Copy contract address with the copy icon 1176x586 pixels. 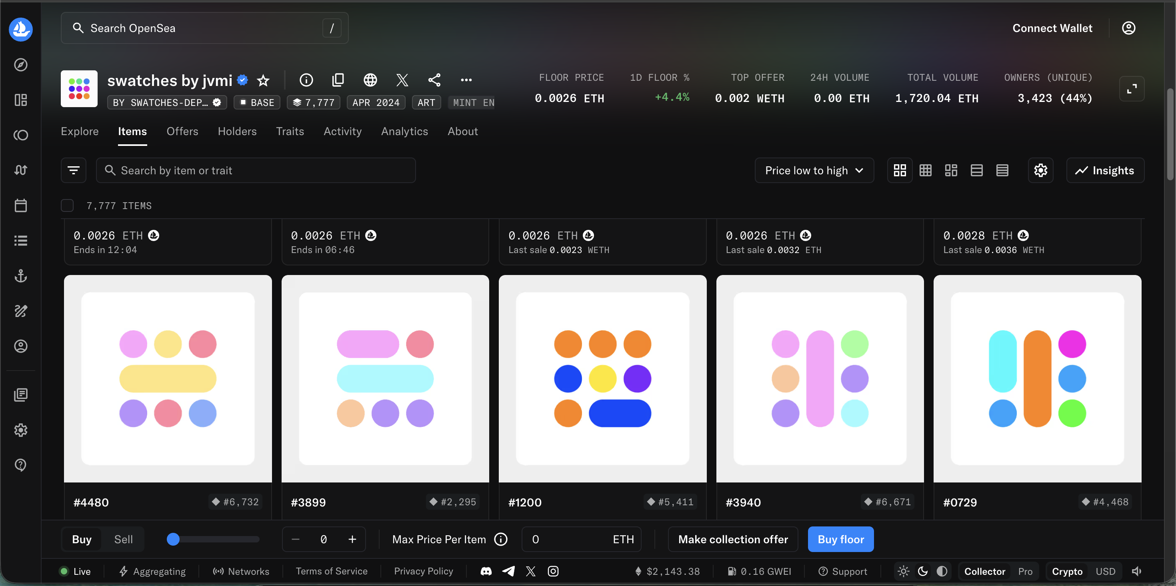click(338, 80)
